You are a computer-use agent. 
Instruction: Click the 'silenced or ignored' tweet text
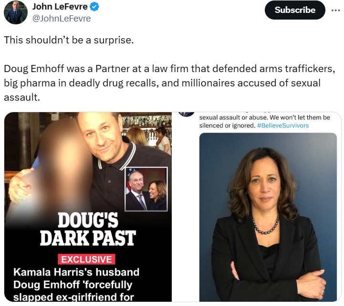[228, 126]
